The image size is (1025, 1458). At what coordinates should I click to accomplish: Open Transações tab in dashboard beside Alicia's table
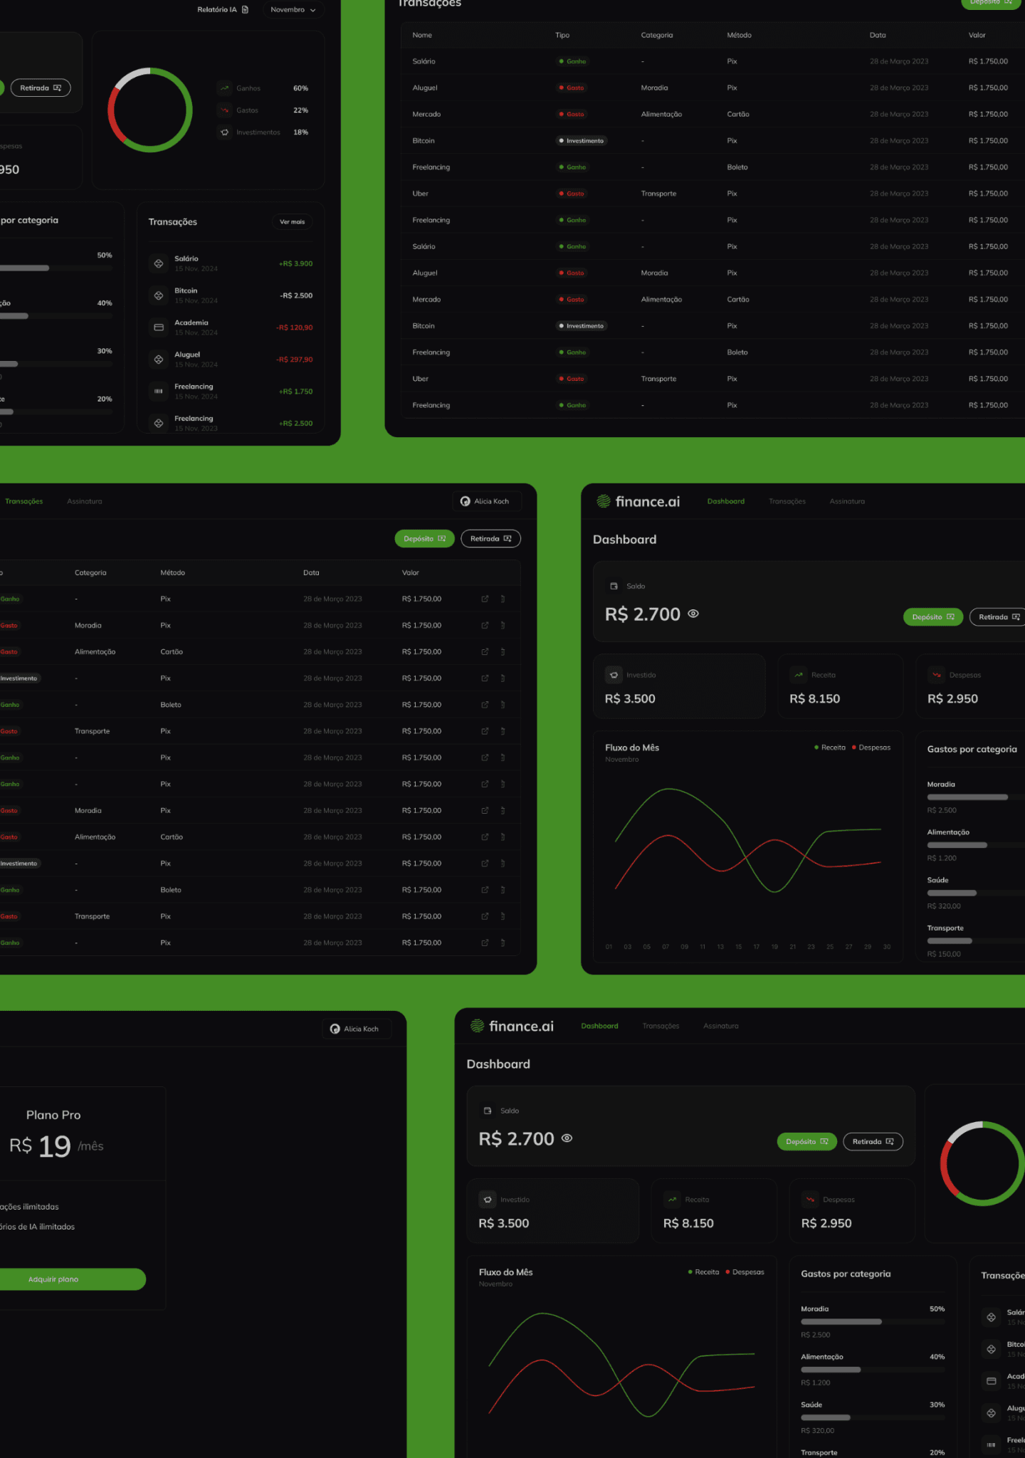(x=787, y=501)
